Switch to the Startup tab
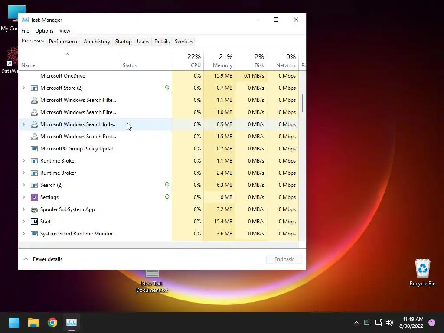The width and height of the screenshot is (444, 333). point(124,42)
